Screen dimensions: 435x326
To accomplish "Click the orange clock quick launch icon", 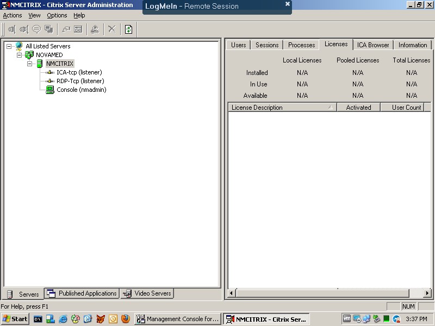I will [113, 319].
